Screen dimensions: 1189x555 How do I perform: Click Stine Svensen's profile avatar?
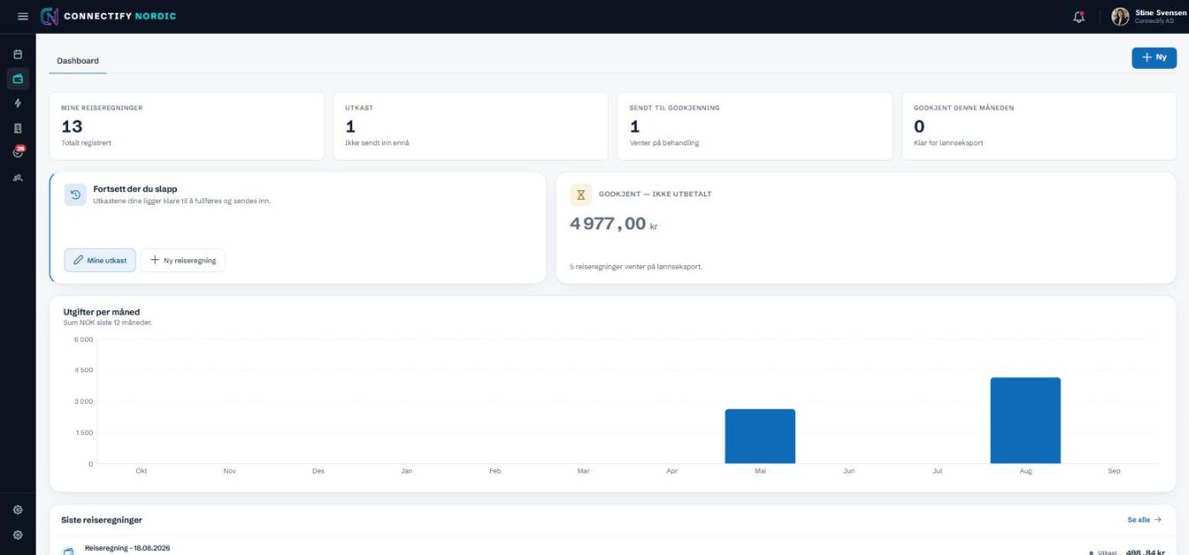coord(1120,16)
